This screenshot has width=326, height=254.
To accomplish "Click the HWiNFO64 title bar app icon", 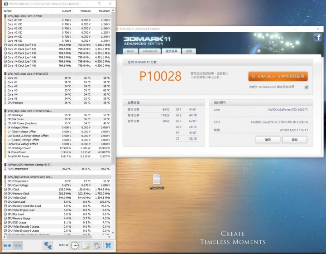I will click(x=5, y=4).
